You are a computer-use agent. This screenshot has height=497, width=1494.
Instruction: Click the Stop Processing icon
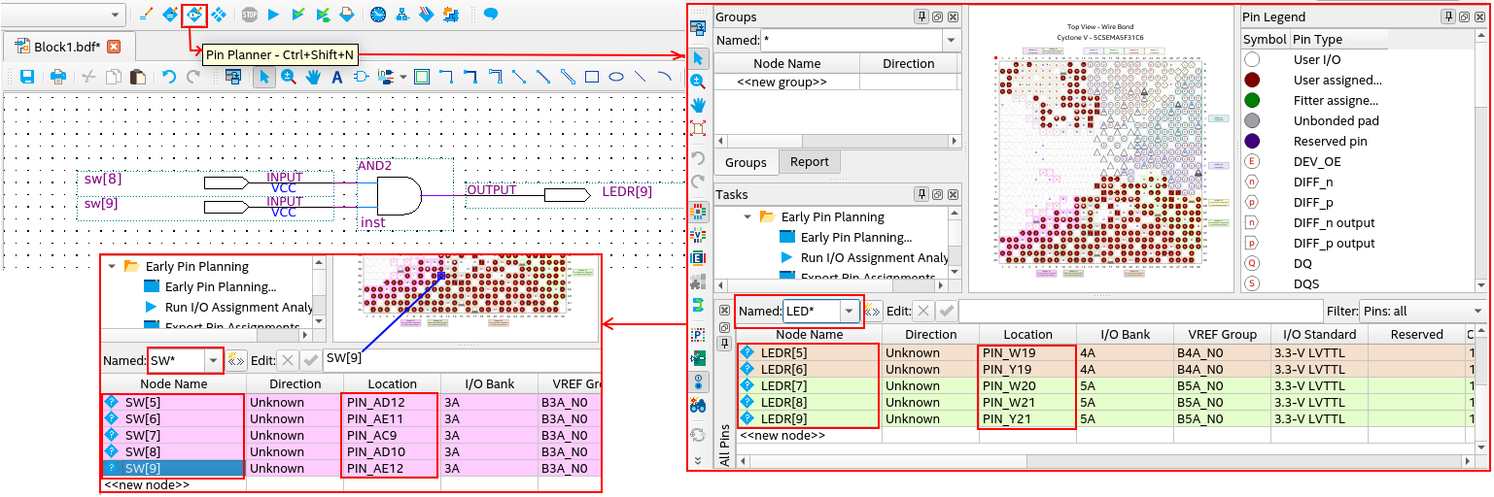250,15
